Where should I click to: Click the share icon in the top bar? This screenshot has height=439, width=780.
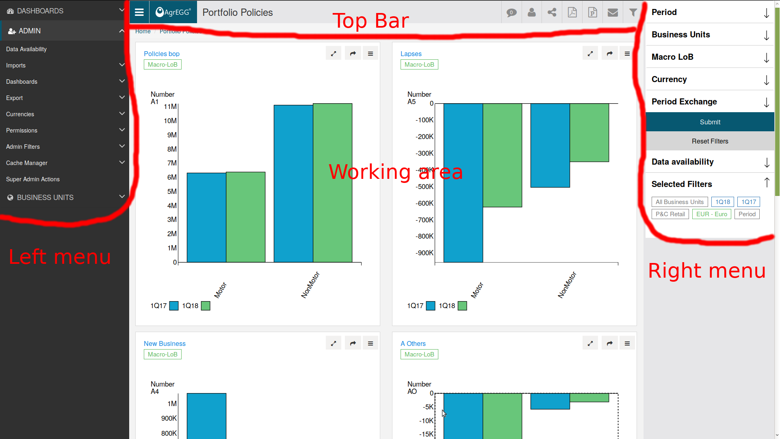coord(552,12)
